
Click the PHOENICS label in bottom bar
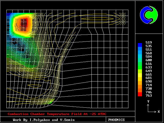tap(116, 120)
